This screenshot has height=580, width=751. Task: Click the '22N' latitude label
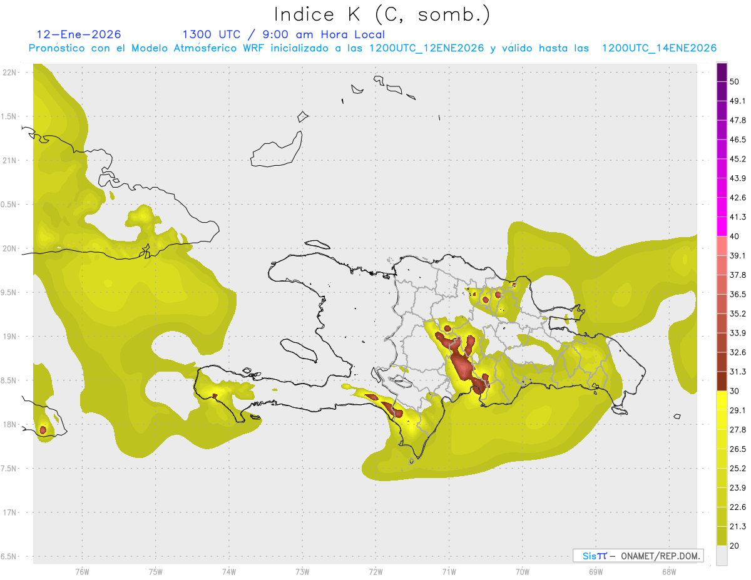click(x=9, y=73)
